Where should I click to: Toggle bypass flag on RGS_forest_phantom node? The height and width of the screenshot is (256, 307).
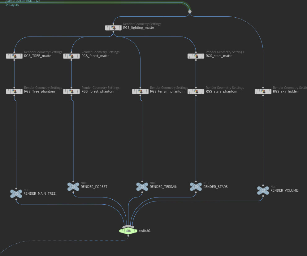[65, 91]
